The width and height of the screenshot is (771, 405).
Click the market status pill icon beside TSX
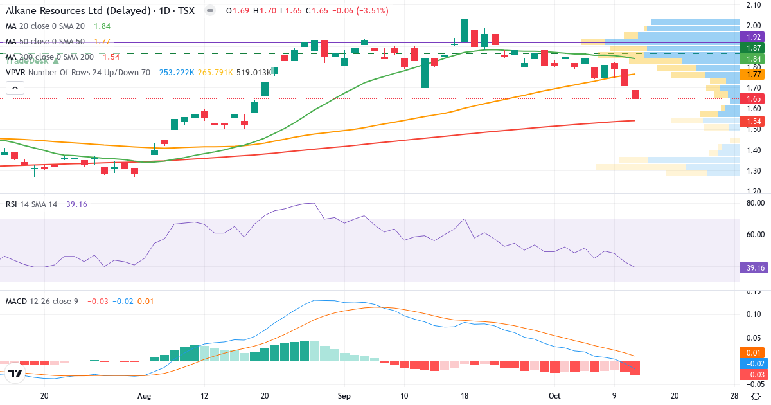click(x=209, y=10)
